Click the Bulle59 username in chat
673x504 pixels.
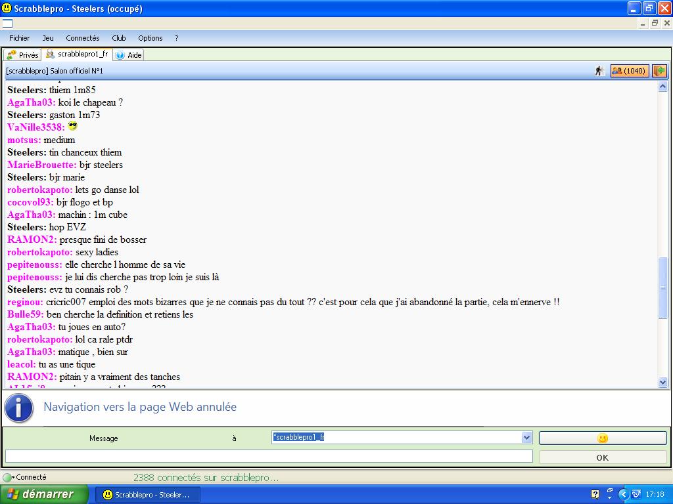pyautogui.click(x=26, y=314)
